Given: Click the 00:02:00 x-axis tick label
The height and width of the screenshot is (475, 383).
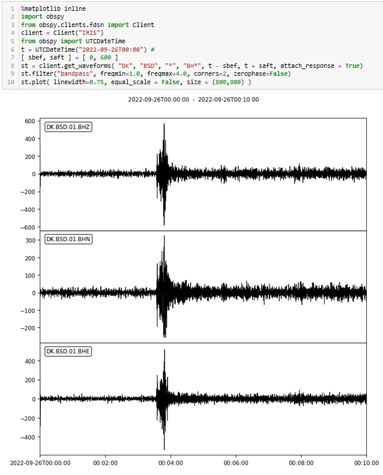Looking at the screenshot, I should 105,463.
